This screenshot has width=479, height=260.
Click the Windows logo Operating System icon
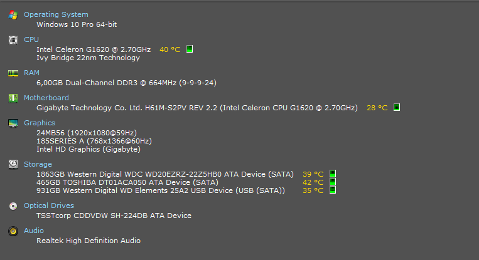click(x=13, y=14)
